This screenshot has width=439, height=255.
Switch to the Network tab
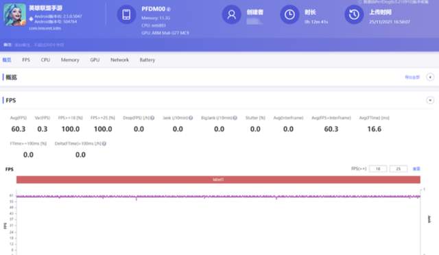point(119,60)
